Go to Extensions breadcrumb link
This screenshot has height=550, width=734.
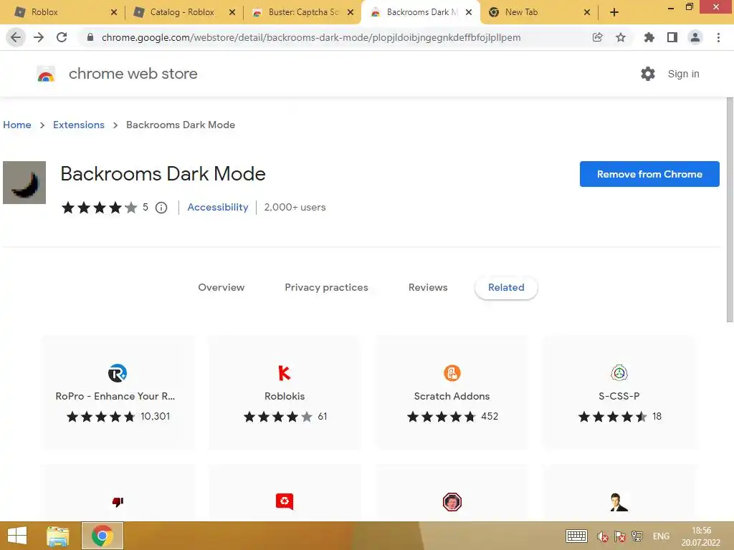pyautogui.click(x=79, y=125)
